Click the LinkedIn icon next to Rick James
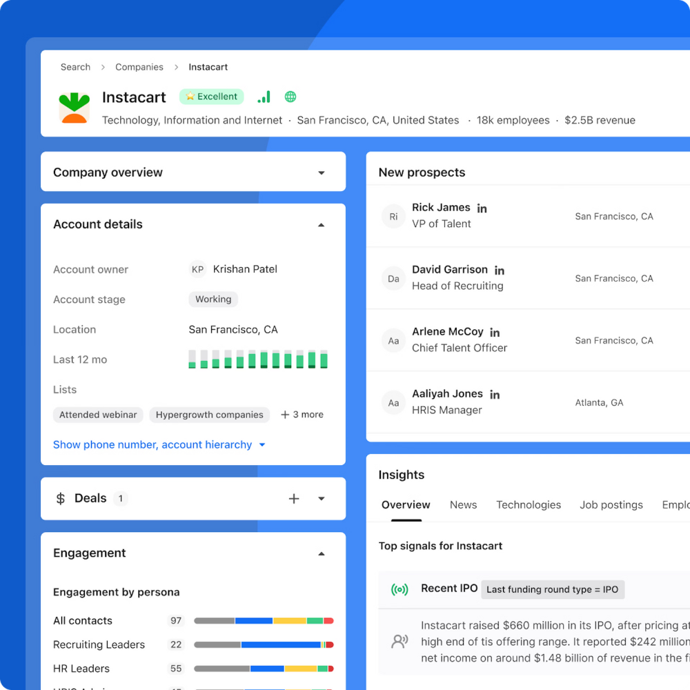The image size is (690, 690). tap(482, 207)
